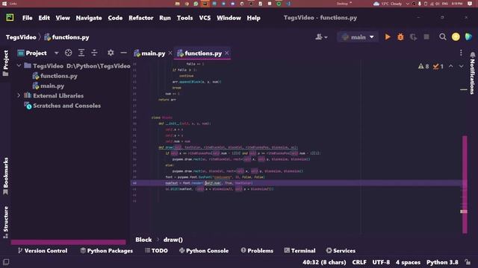Open the Services tool window

coord(341,251)
